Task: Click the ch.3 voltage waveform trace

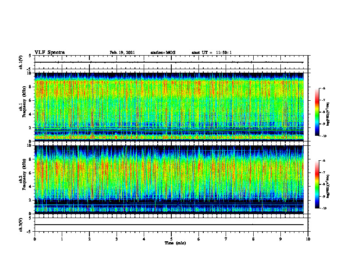Action: point(169,225)
